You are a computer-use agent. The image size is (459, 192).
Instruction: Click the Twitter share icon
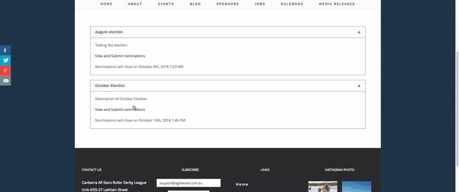click(5, 61)
